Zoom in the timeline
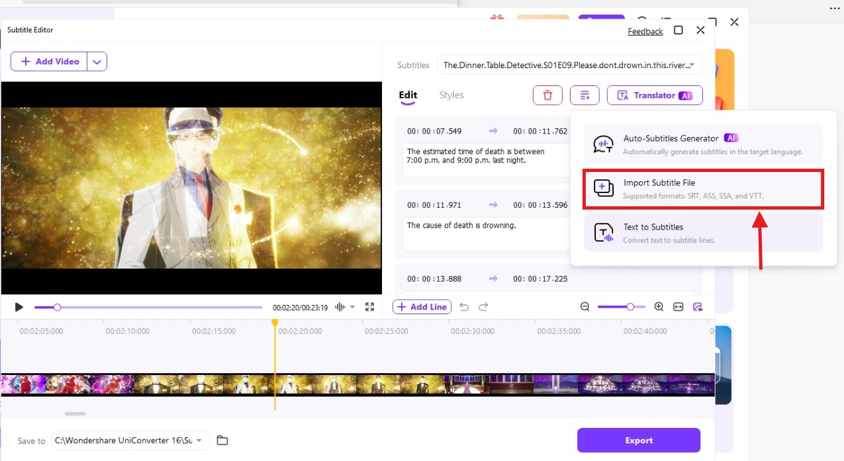 [x=659, y=307]
